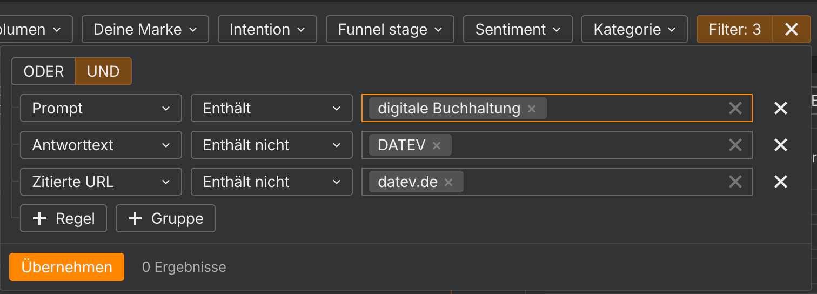
Task: Clear all values in the Prompt rule field
Action: pyautogui.click(x=735, y=108)
